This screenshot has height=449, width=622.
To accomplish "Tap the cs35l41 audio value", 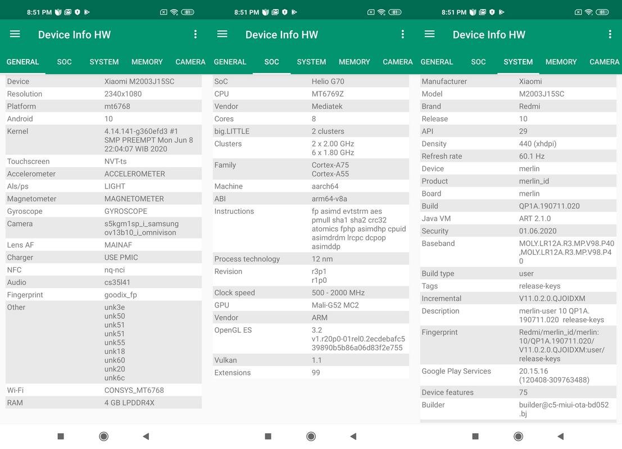I will 117,282.
